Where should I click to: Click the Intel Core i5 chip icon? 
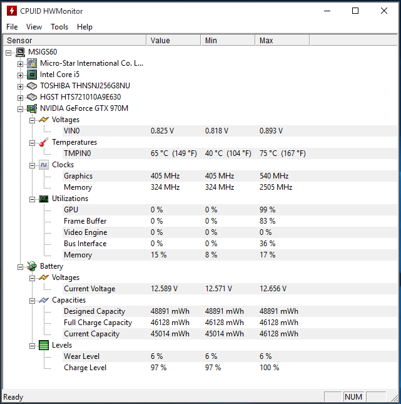point(32,75)
